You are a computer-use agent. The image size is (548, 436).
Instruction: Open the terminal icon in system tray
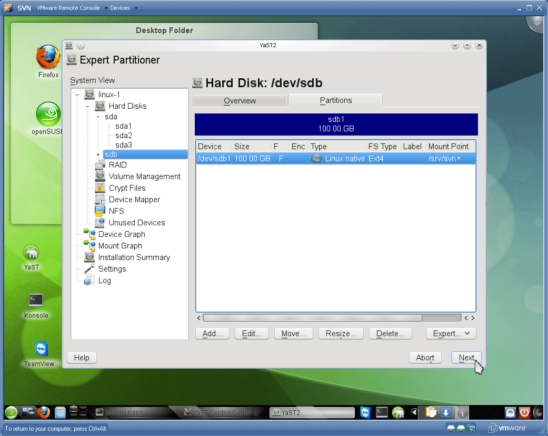tap(382, 413)
